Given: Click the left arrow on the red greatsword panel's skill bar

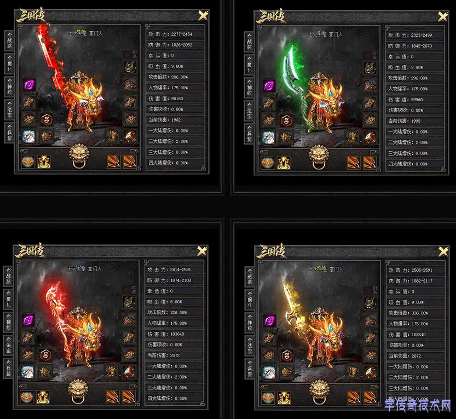Looking at the screenshot, I should coord(24,151).
